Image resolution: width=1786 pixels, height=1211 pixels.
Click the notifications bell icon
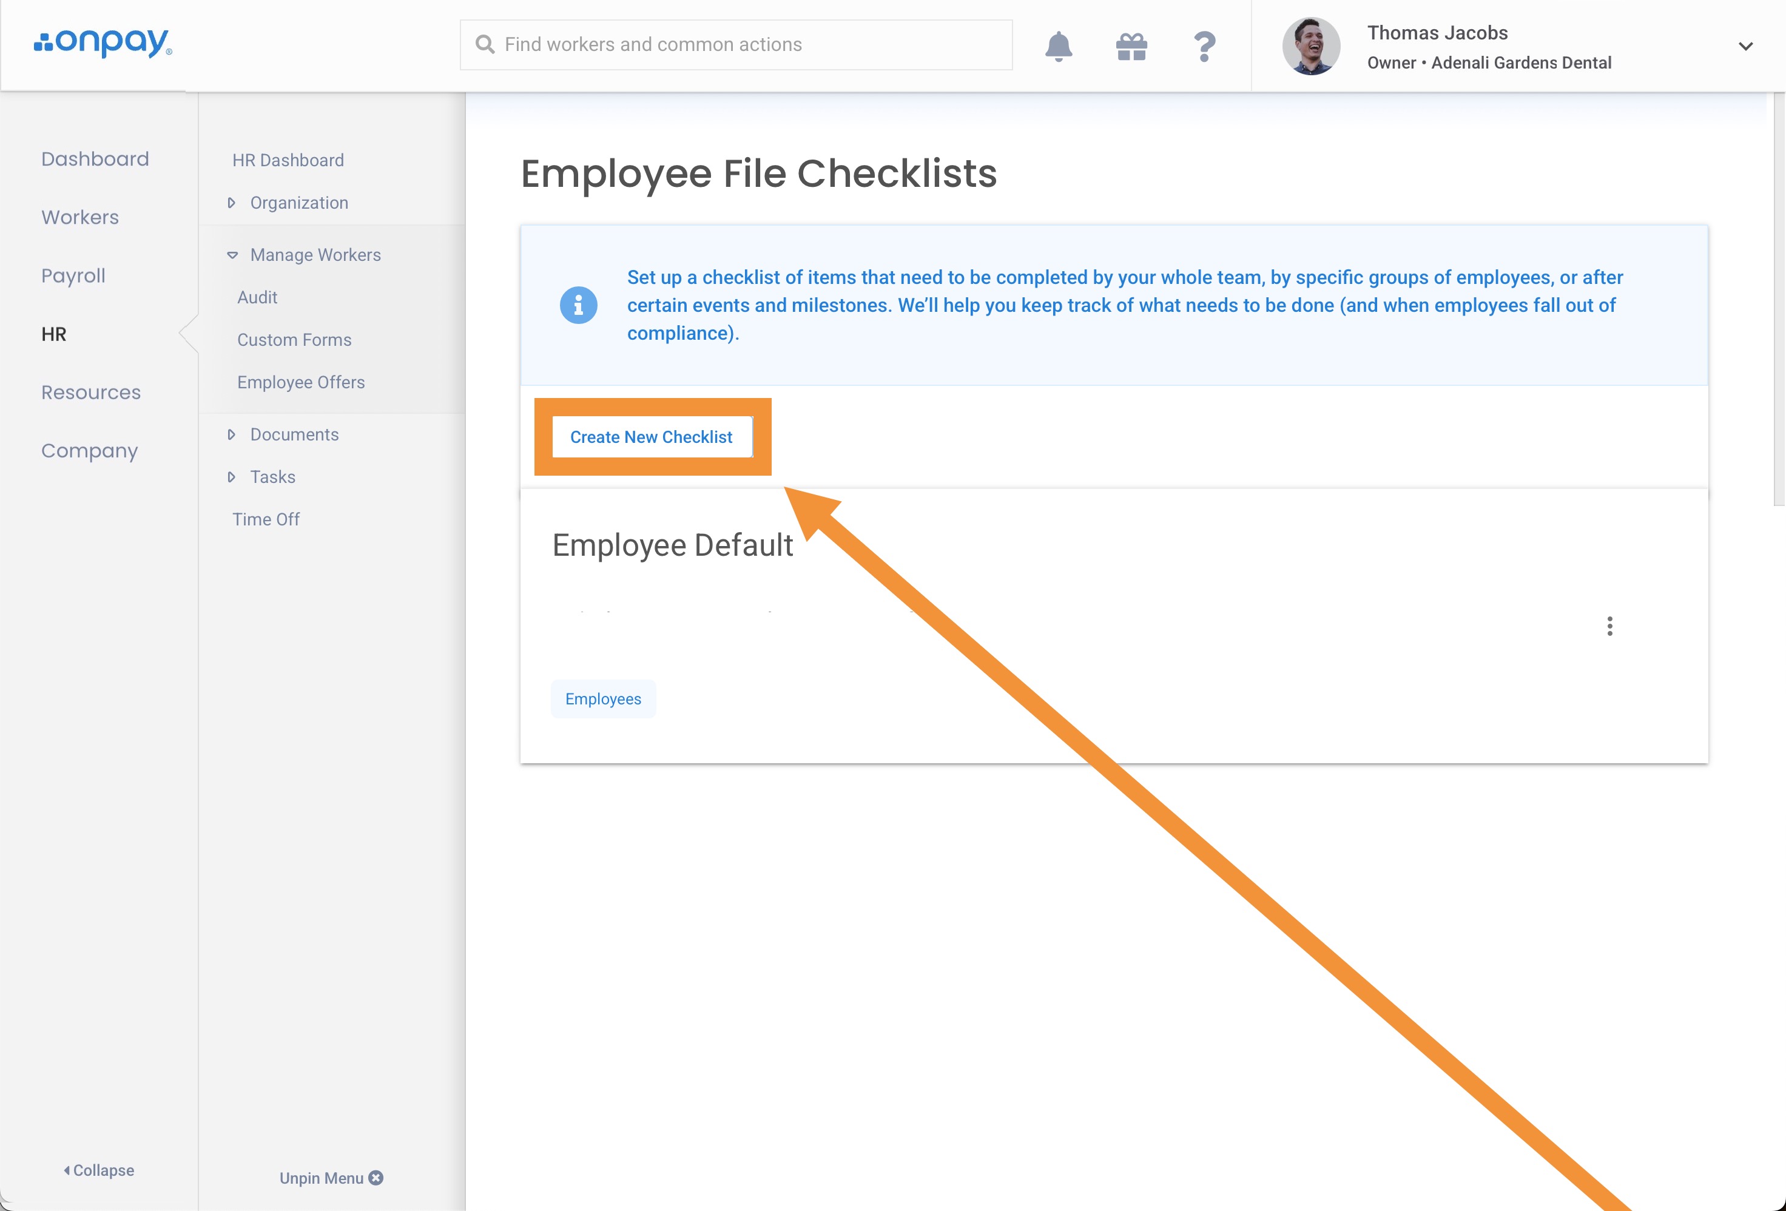tap(1058, 46)
